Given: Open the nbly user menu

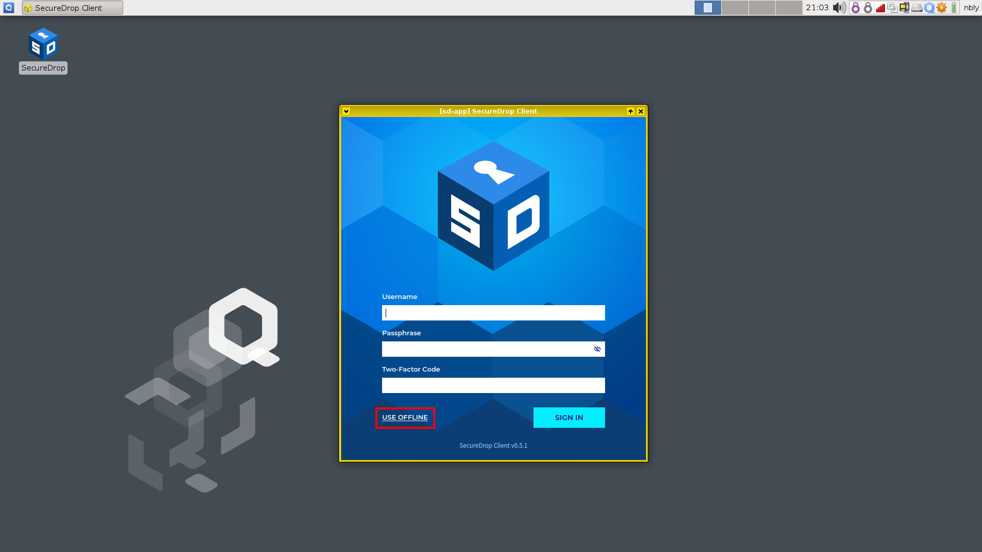Looking at the screenshot, I should 971,8.
